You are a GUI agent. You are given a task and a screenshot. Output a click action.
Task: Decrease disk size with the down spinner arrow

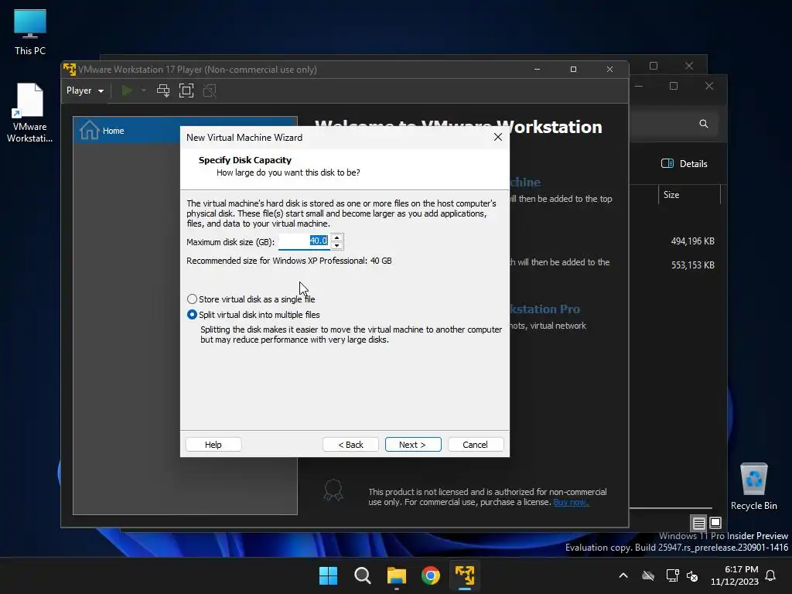point(337,245)
